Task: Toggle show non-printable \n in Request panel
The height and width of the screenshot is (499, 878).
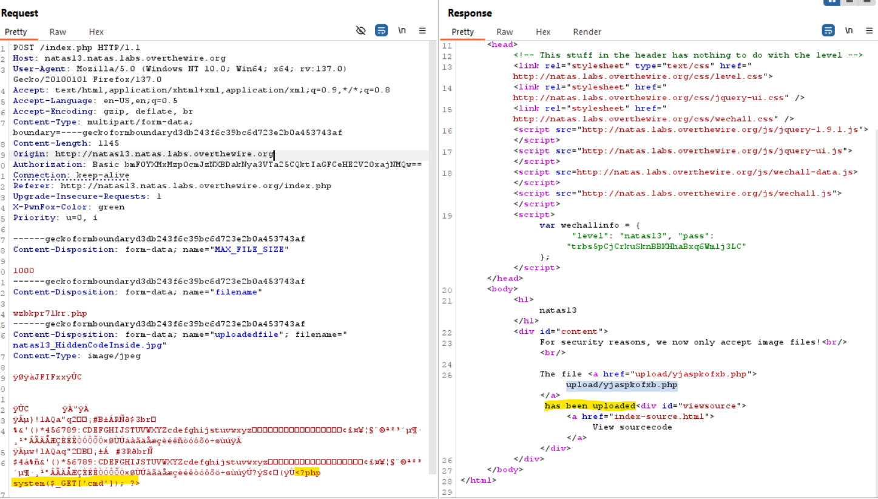Action: pos(402,30)
